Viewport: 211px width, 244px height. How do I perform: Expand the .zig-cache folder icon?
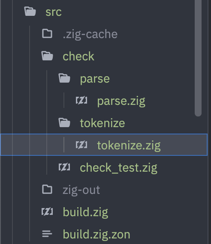47,33
